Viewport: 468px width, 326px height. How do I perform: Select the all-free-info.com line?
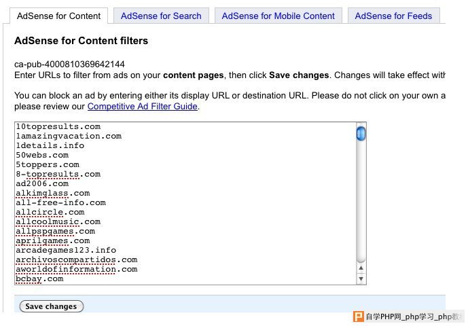pos(60,202)
